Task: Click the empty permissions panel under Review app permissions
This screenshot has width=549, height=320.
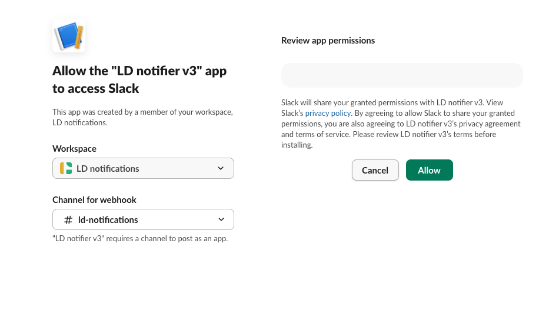Action: click(x=402, y=75)
